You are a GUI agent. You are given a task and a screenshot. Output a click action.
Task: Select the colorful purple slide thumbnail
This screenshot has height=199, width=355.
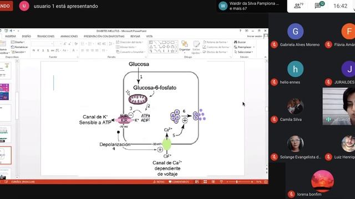coord(4,92)
